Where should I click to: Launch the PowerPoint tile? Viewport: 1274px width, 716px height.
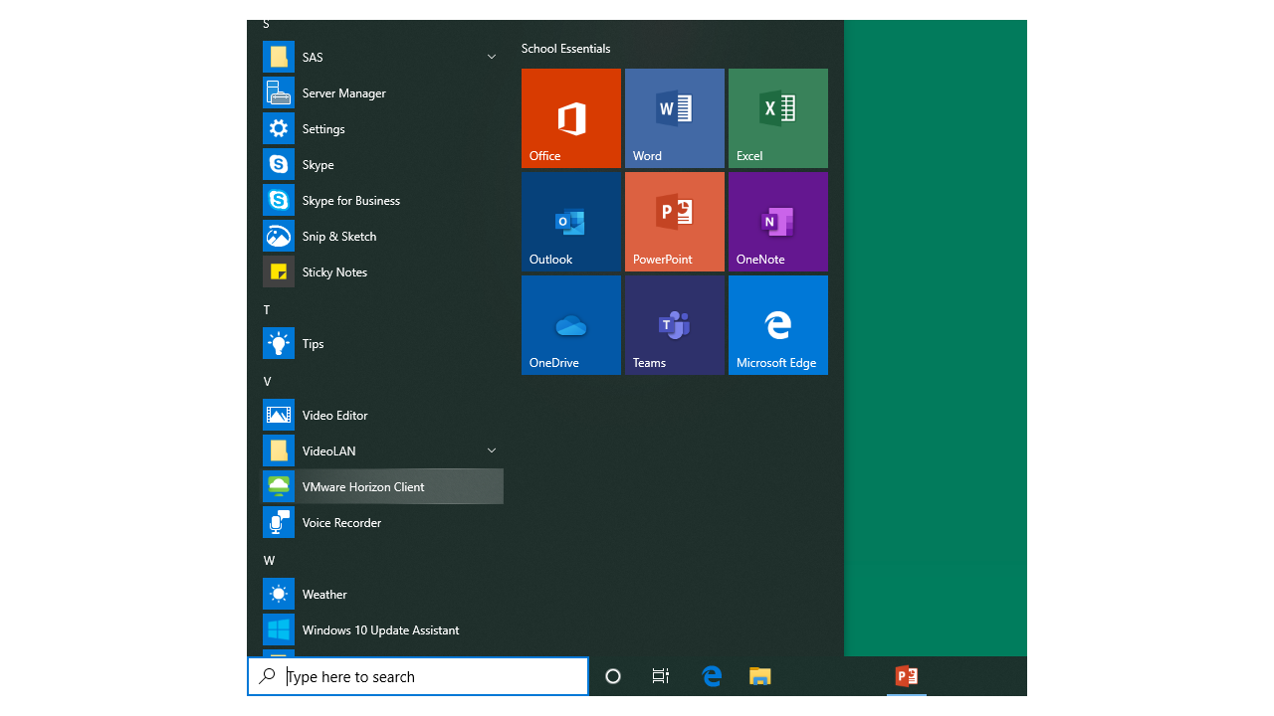[x=674, y=221]
